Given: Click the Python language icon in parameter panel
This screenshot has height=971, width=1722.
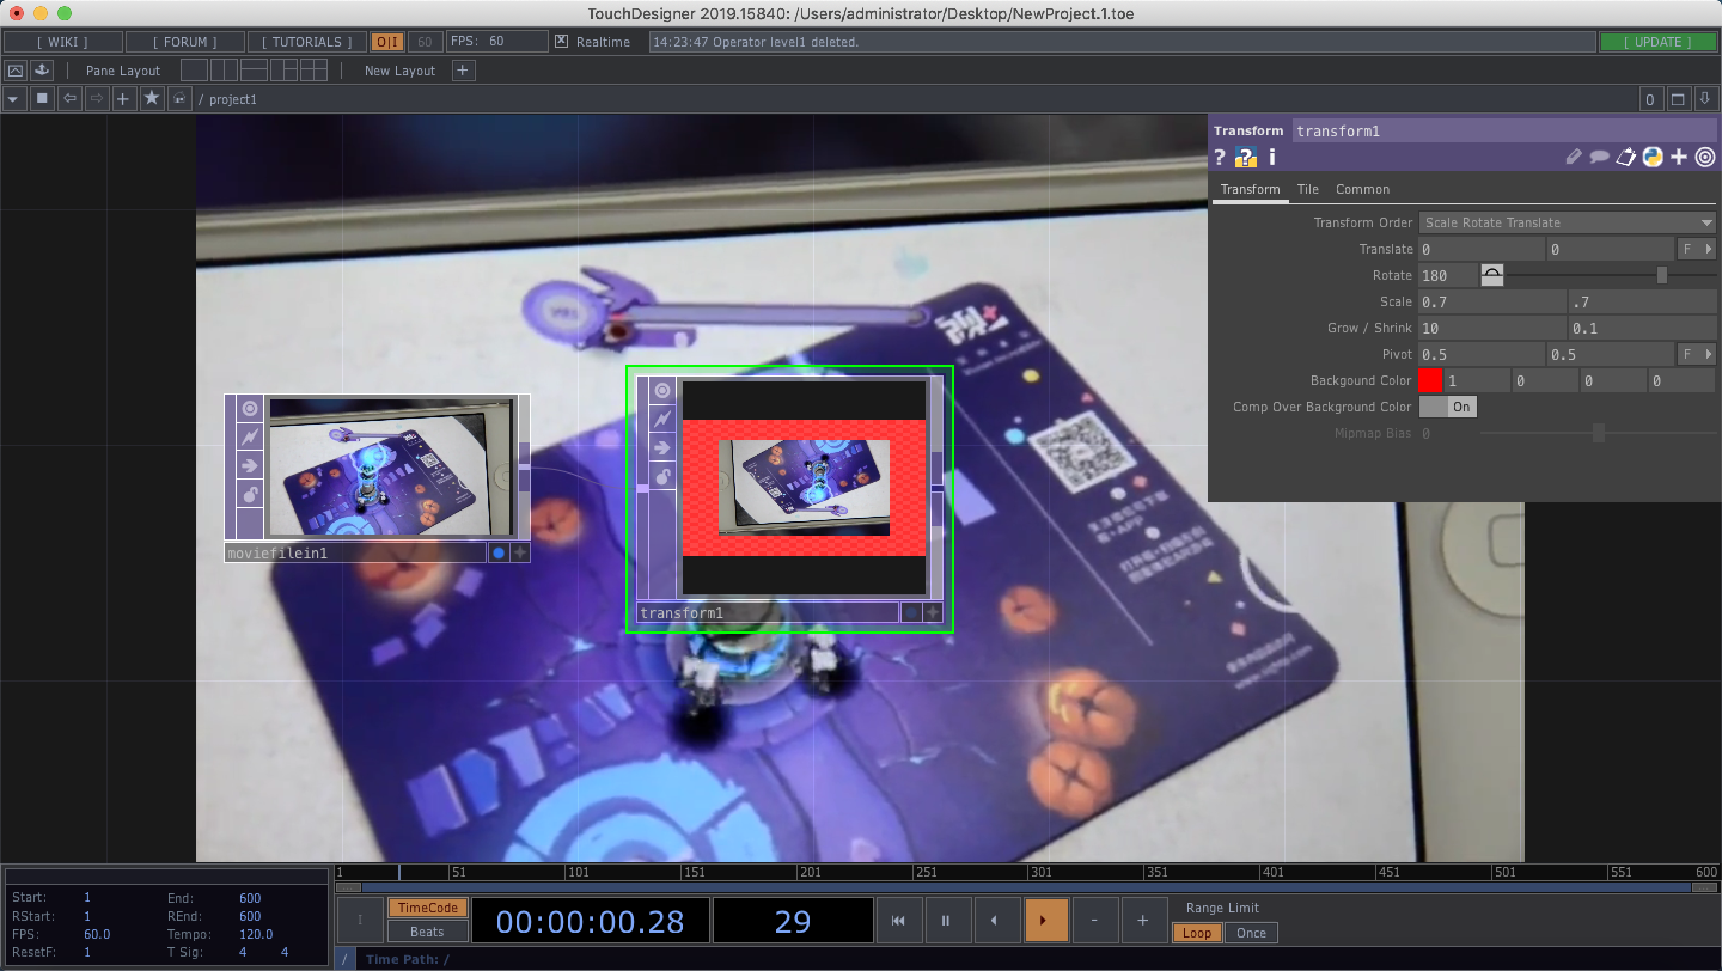Looking at the screenshot, I should (1653, 157).
